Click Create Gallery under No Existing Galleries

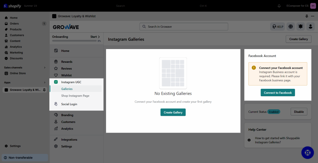[173, 112]
